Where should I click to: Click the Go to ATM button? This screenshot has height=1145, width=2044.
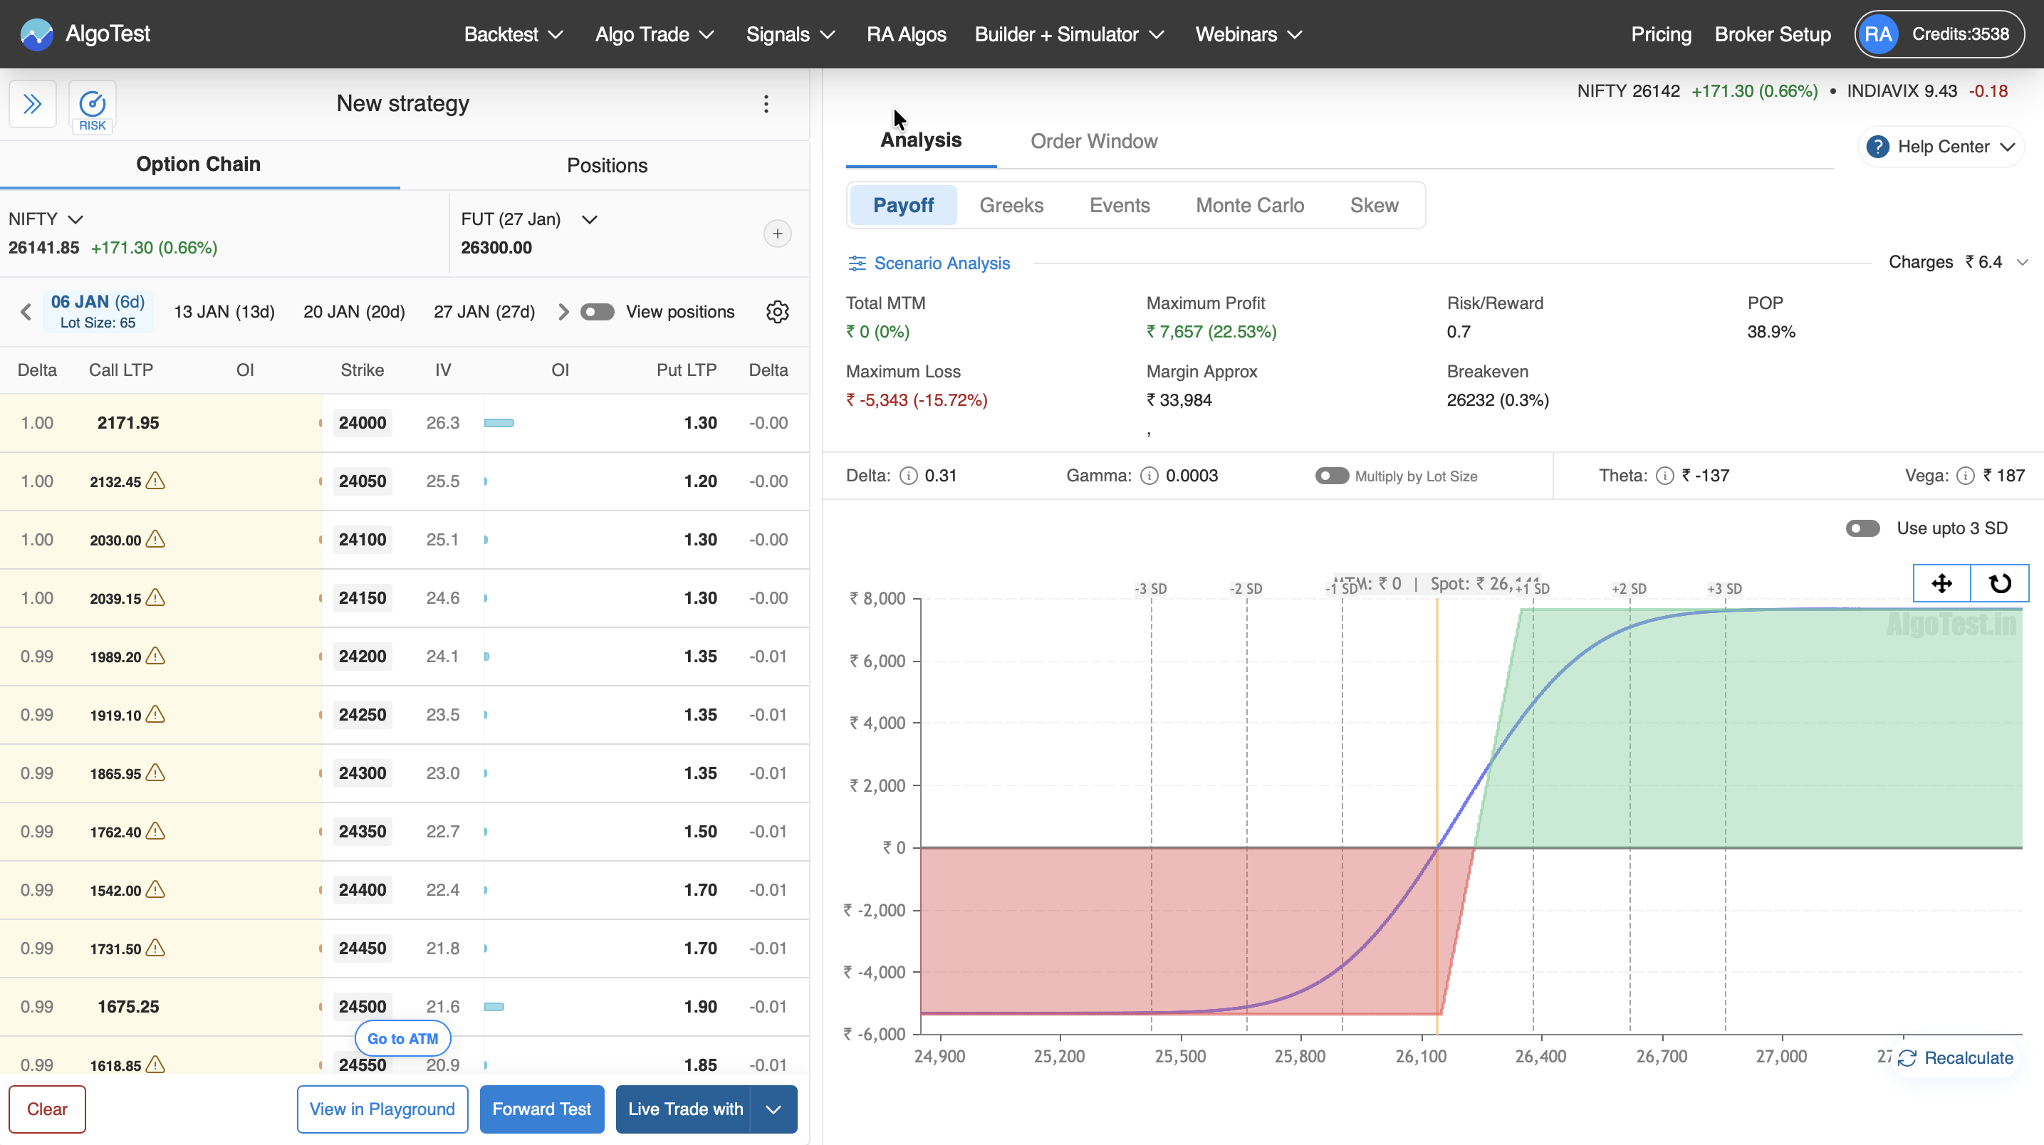coord(402,1038)
